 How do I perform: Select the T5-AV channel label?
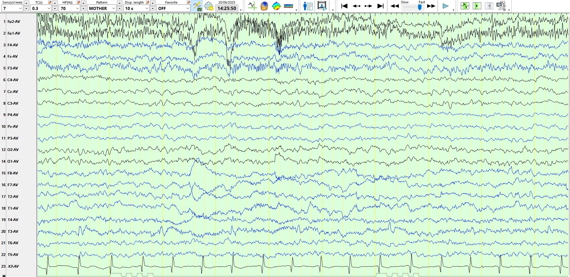[x=13, y=255]
